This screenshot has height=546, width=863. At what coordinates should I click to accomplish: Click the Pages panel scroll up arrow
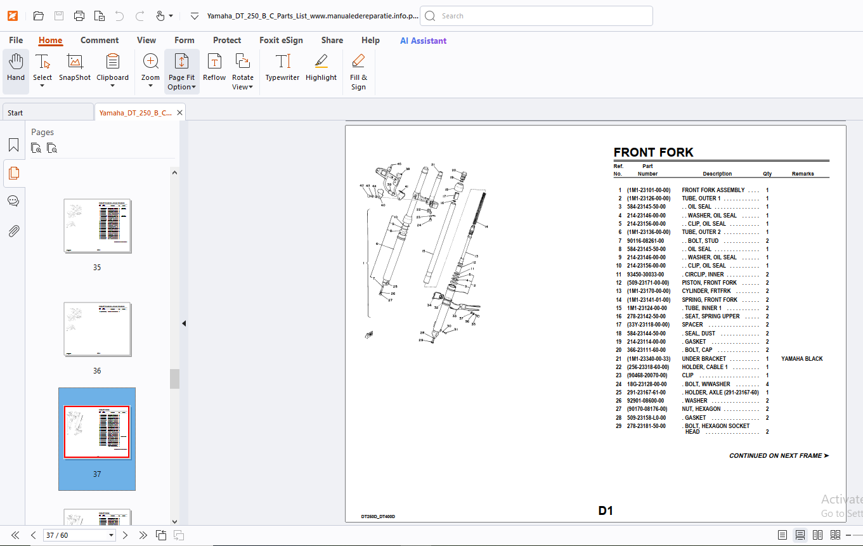174,172
